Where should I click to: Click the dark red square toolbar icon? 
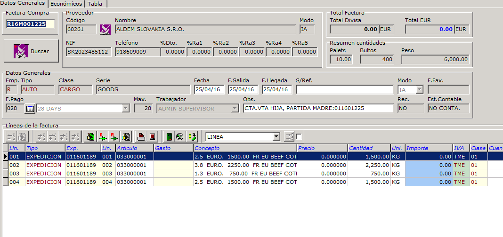pyautogui.click(x=152, y=137)
